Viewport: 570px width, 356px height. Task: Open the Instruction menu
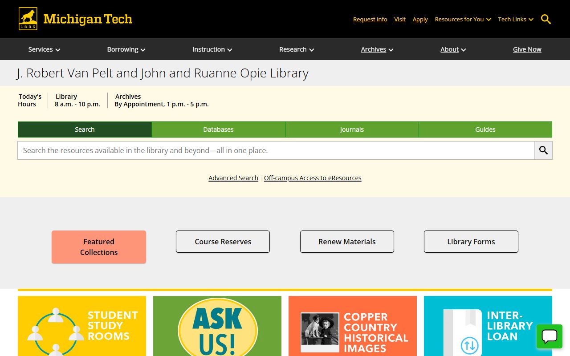pos(212,49)
